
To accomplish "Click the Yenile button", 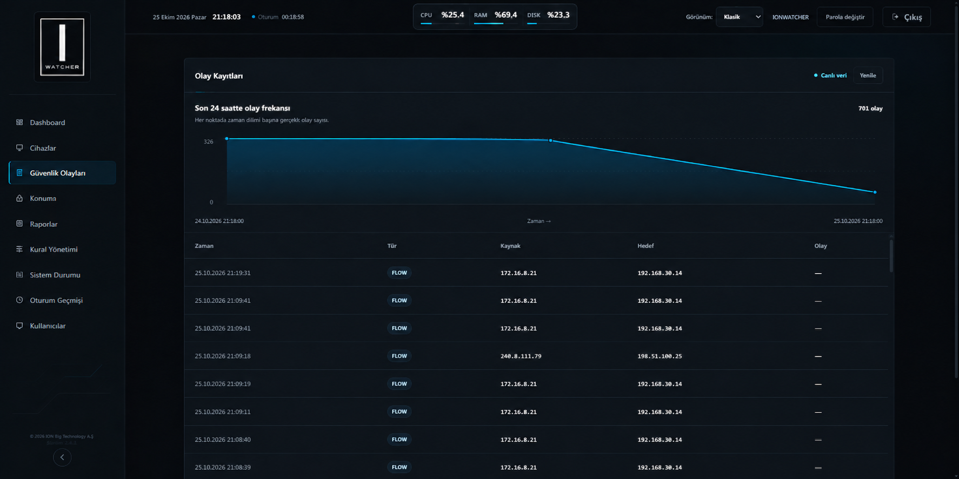I will [x=868, y=76].
